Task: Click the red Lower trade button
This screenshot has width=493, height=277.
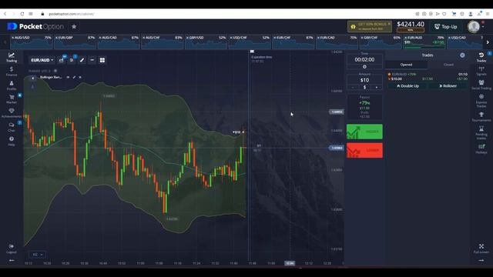Action: pos(364,151)
